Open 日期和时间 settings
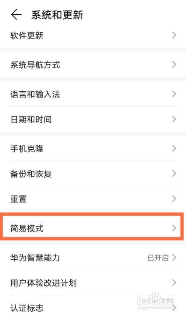The height and width of the screenshot is (315, 186). click(x=93, y=119)
